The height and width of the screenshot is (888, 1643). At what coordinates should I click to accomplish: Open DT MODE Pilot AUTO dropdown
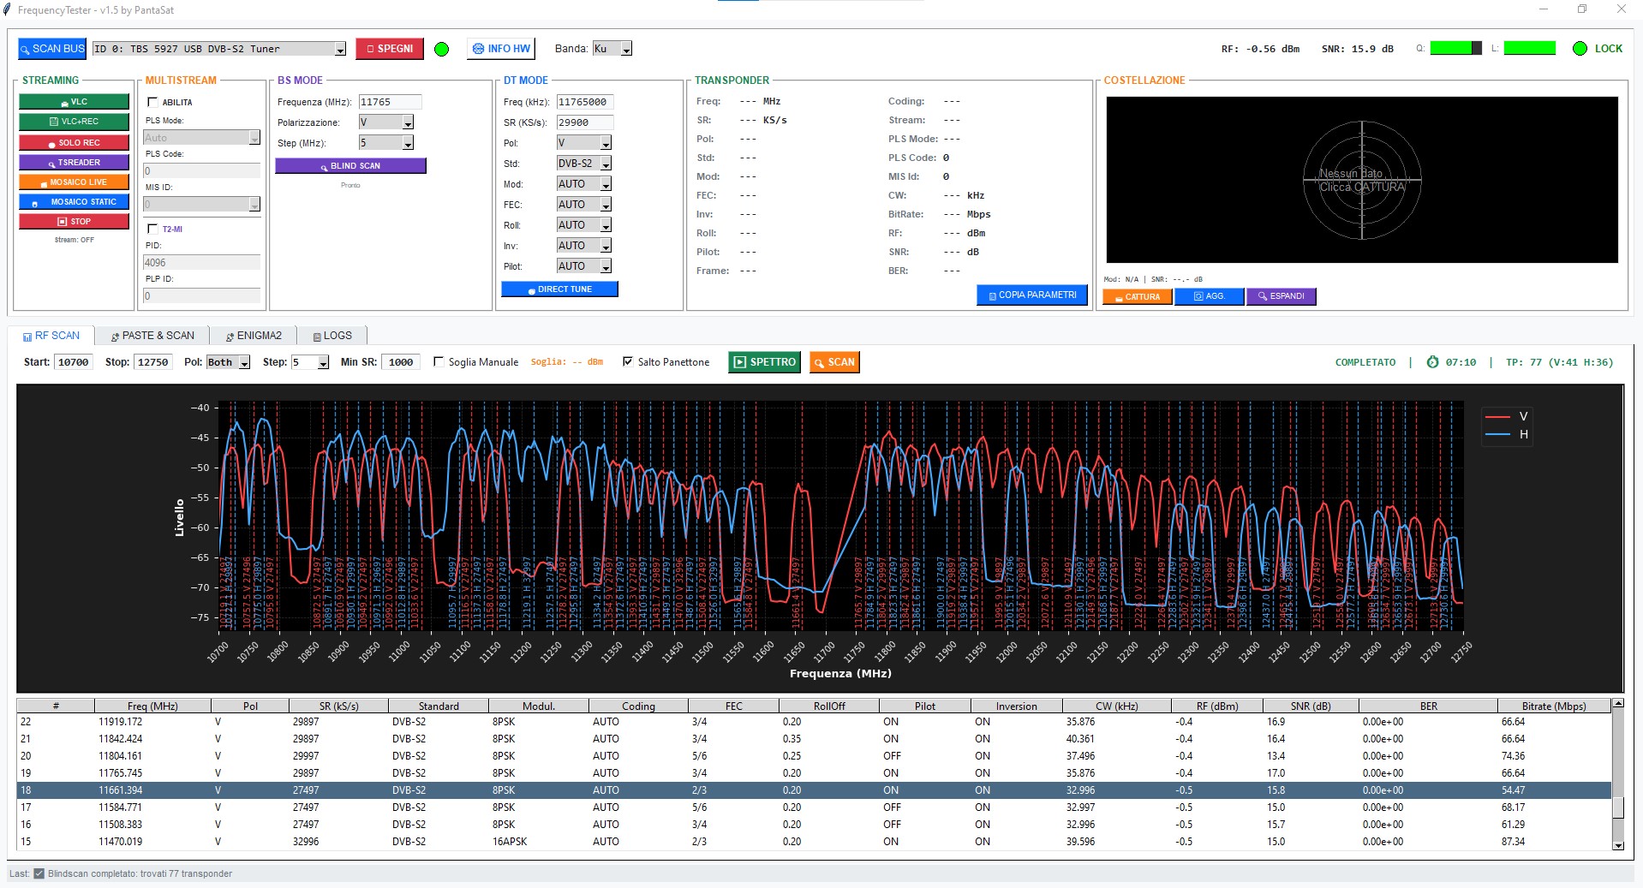pos(606,266)
